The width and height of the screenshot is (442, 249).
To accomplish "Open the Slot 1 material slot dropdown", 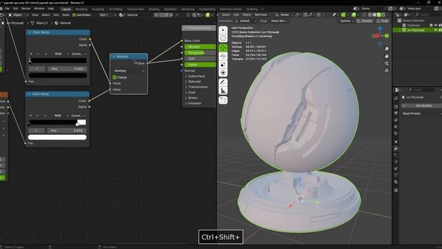I will [108, 15].
